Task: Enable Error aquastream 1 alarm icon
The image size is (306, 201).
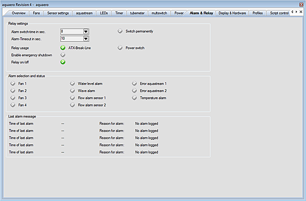Action: point(135,84)
